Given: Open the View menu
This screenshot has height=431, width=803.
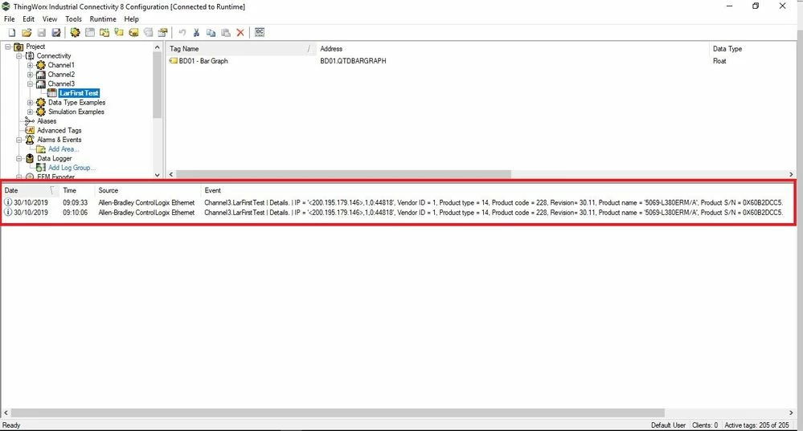Looking at the screenshot, I should (x=50, y=19).
